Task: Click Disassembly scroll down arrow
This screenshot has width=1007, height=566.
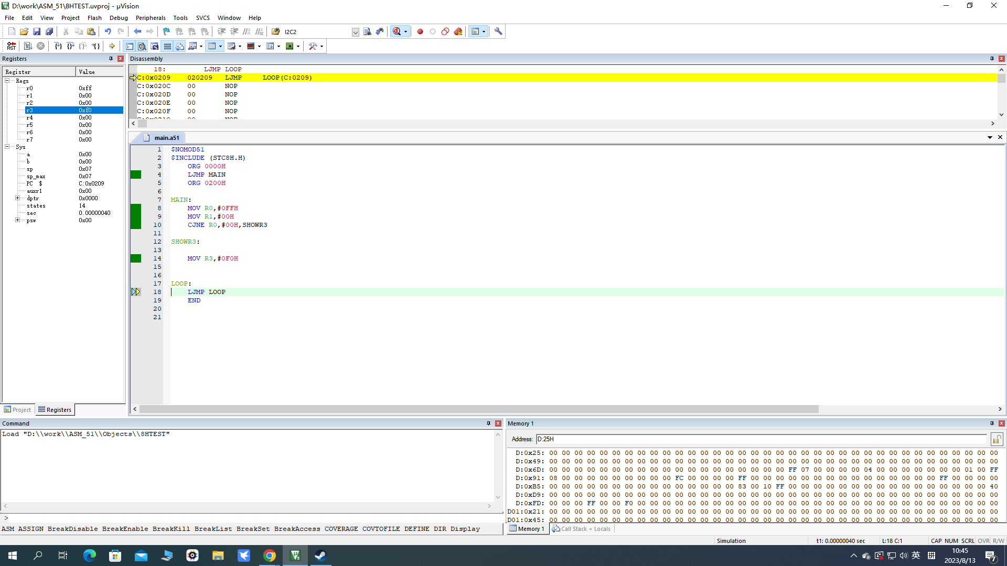Action: 1001,115
